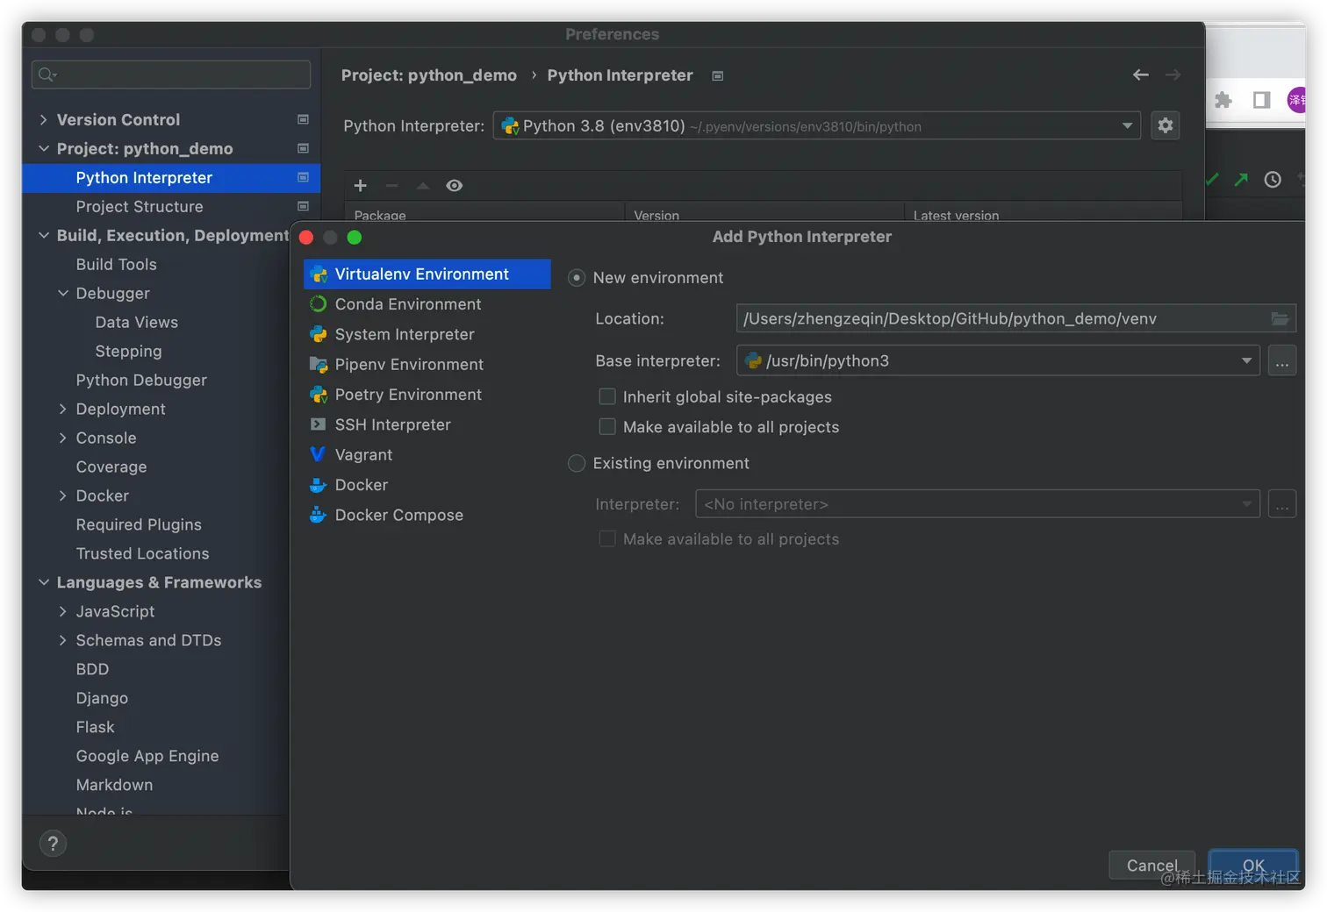The height and width of the screenshot is (912, 1327).
Task: Select Vagrant interpreter type
Action: [x=427, y=455]
